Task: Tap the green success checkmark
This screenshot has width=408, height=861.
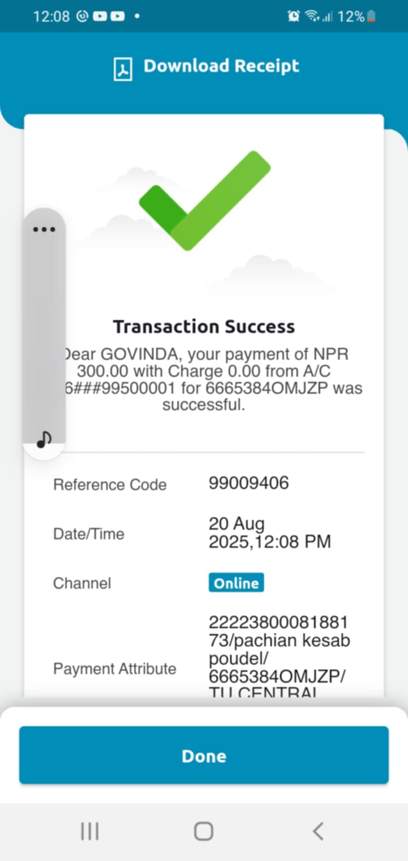Action: (x=205, y=200)
